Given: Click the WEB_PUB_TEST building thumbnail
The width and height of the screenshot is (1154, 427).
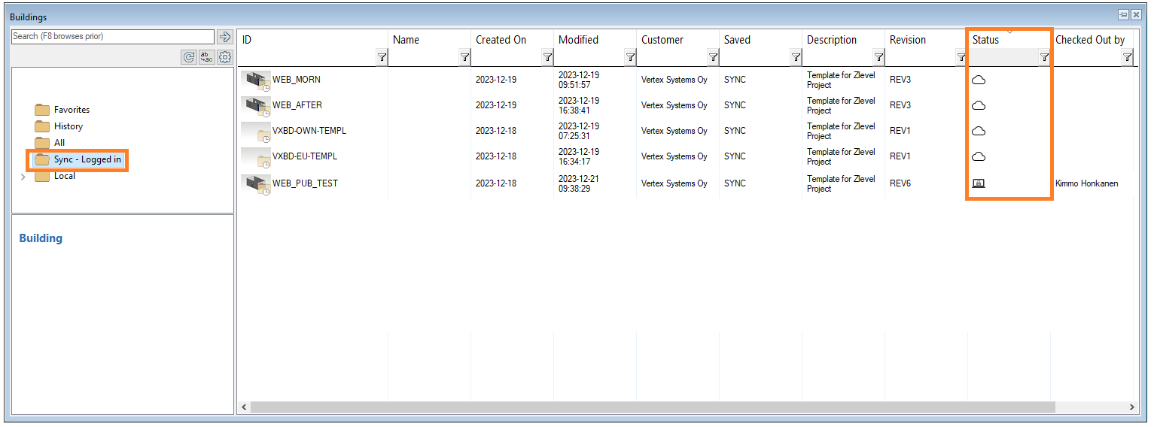Looking at the screenshot, I should pos(256,183).
